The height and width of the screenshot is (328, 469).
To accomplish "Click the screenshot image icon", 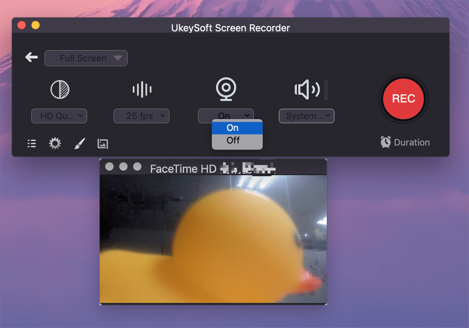I will click(102, 143).
